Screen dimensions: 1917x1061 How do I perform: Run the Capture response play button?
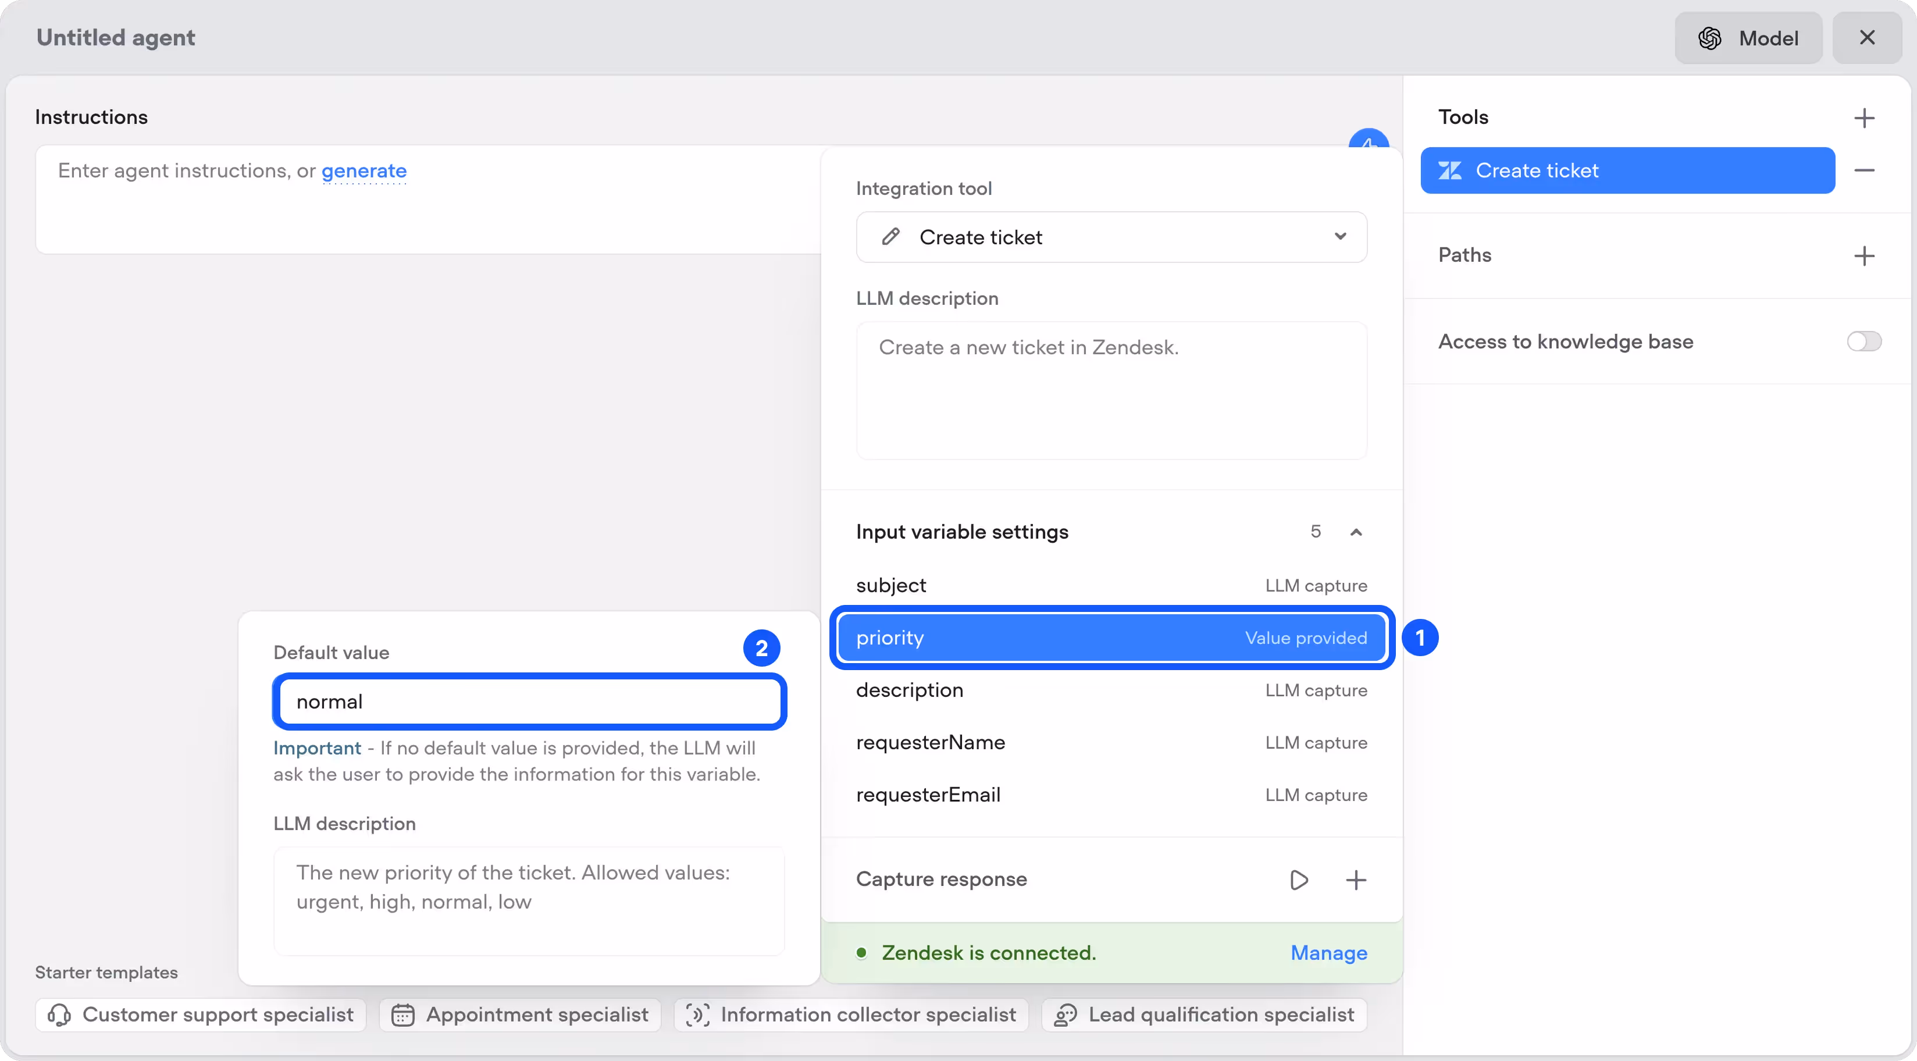[x=1299, y=880]
